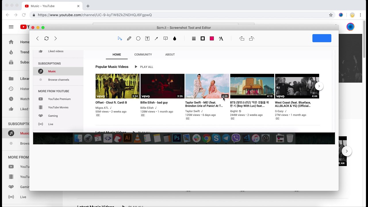This screenshot has width=368, height=207.
Task: Redo the edit in Scrn.li
Action: 252,39
